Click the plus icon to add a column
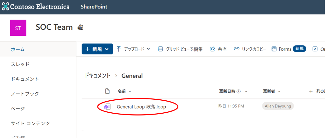Viewport: 325px width, 138px height. (x=311, y=91)
